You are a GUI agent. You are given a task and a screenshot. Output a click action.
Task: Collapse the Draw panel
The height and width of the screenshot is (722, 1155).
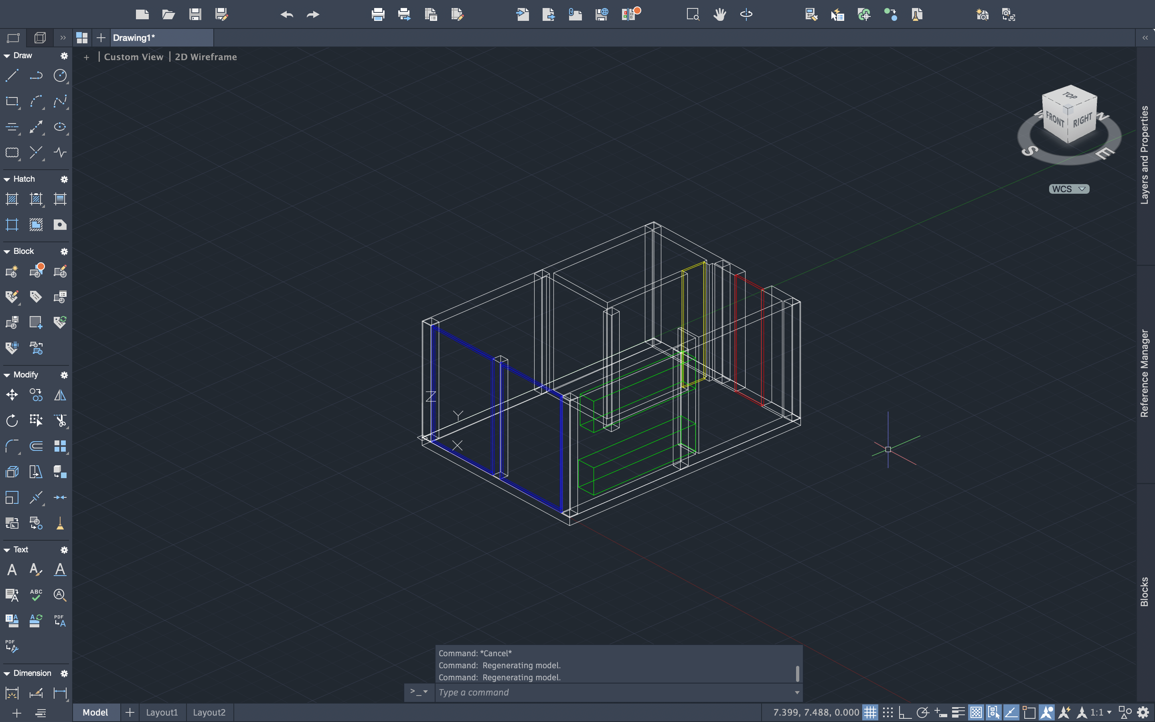(x=7, y=56)
